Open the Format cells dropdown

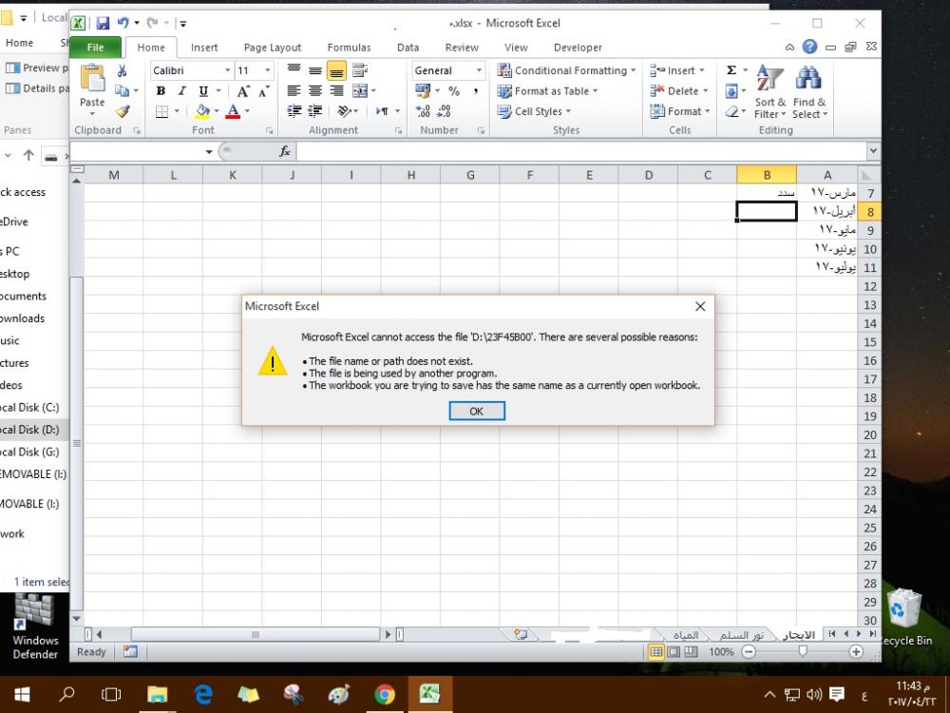point(680,111)
